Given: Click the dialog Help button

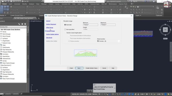Looking at the screenshot, I should [x=113, y=68].
